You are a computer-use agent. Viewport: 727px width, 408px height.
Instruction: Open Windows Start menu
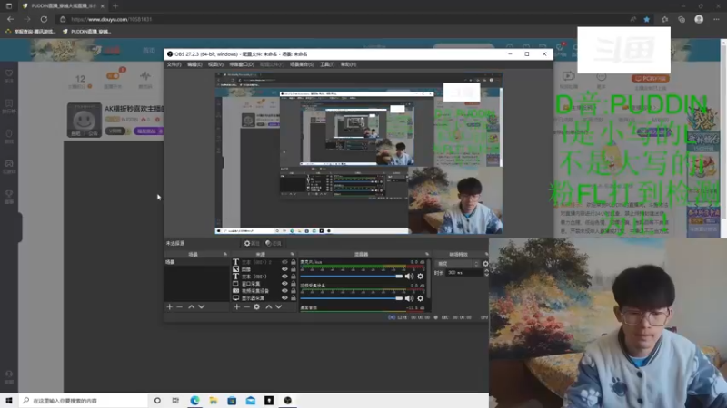click(x=9, y=401)
